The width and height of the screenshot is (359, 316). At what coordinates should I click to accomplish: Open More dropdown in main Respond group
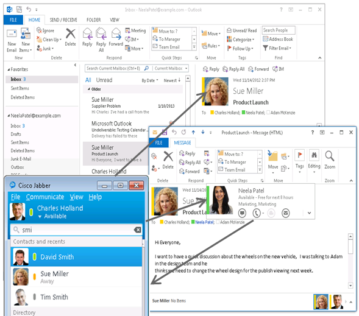[134, 49]
